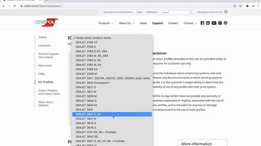Open Warranties in the sidebar

(x=45, y=66)
